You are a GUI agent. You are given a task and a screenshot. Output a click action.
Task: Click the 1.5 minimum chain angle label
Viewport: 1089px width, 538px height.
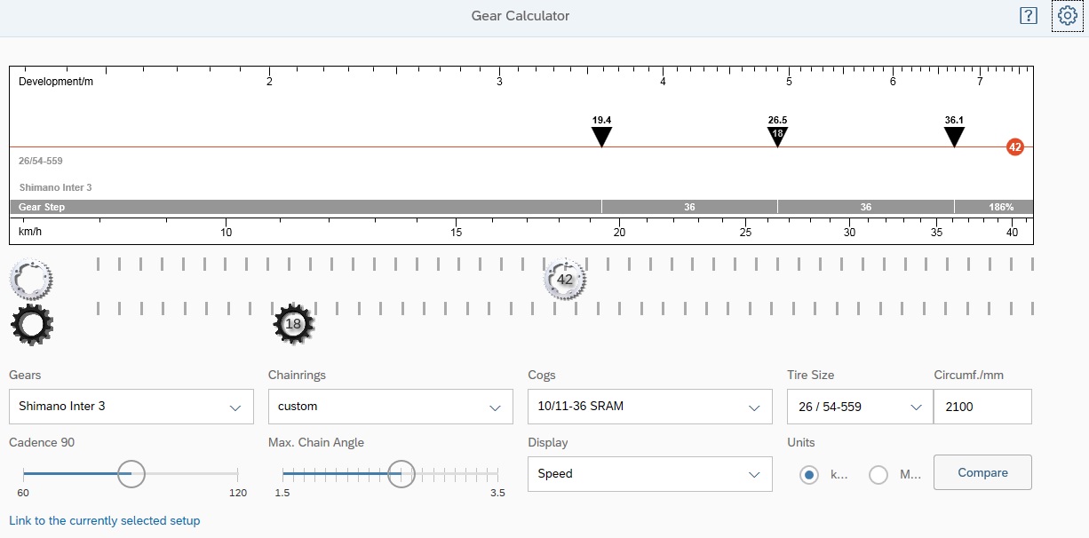pyautogui.click(x=282, y=493)
